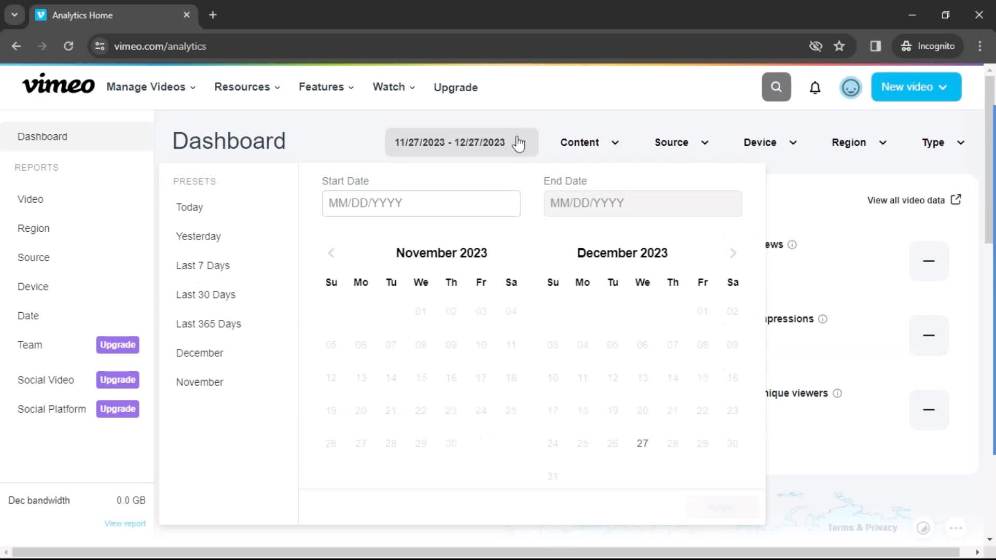This screenshot has width=996, height=560.
Task: Expand the Resources menu
Action: pyautogui.click(x=247, y=87)
